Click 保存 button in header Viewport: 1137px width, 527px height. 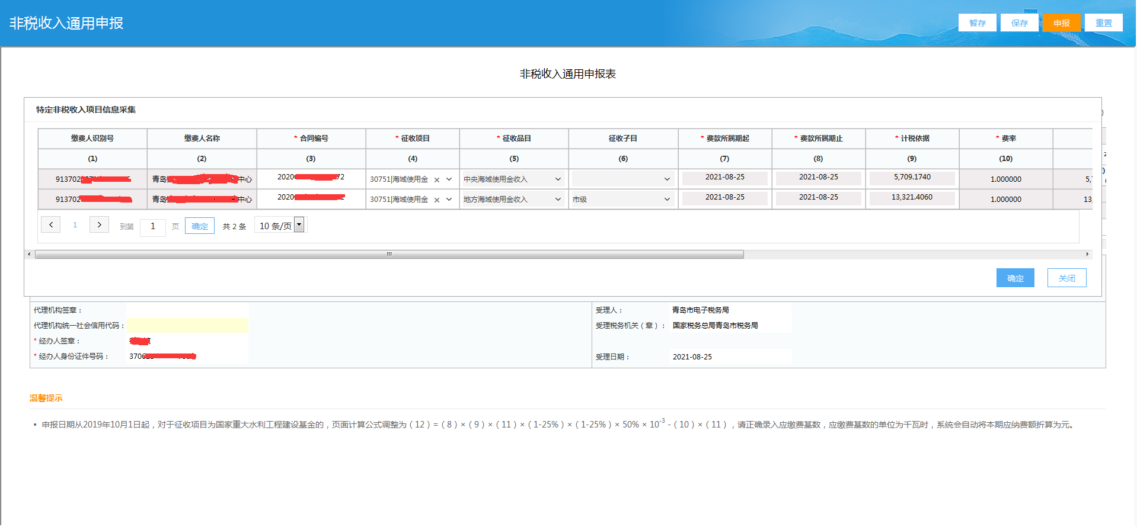(x=1020, y=23)
